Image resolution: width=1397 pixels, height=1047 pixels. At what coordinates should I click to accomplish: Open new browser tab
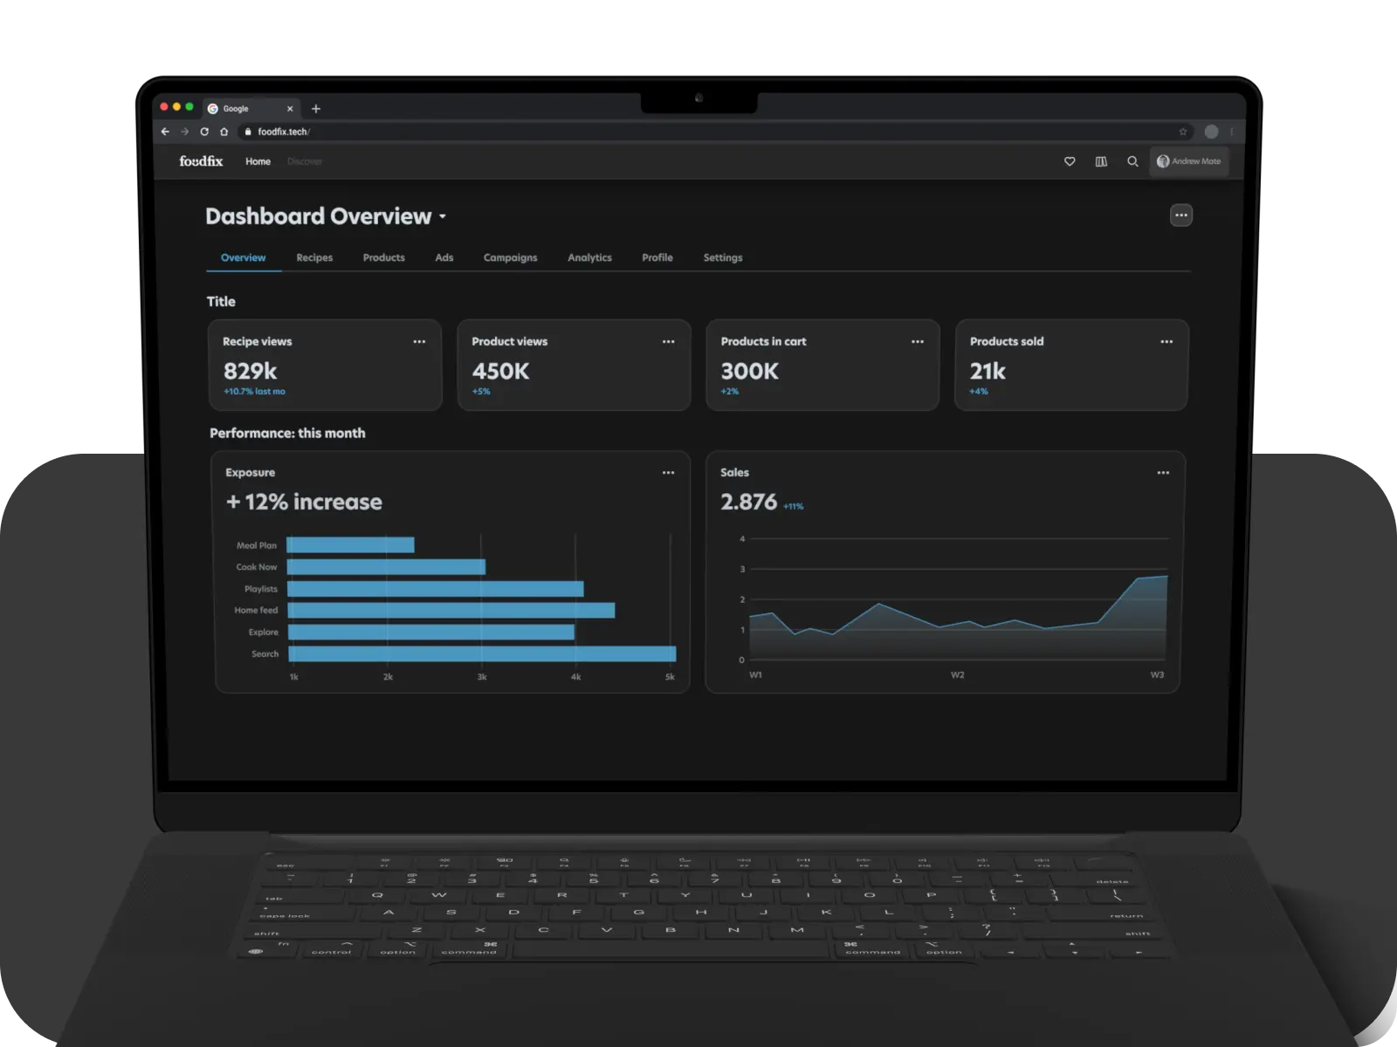[316, 109]
